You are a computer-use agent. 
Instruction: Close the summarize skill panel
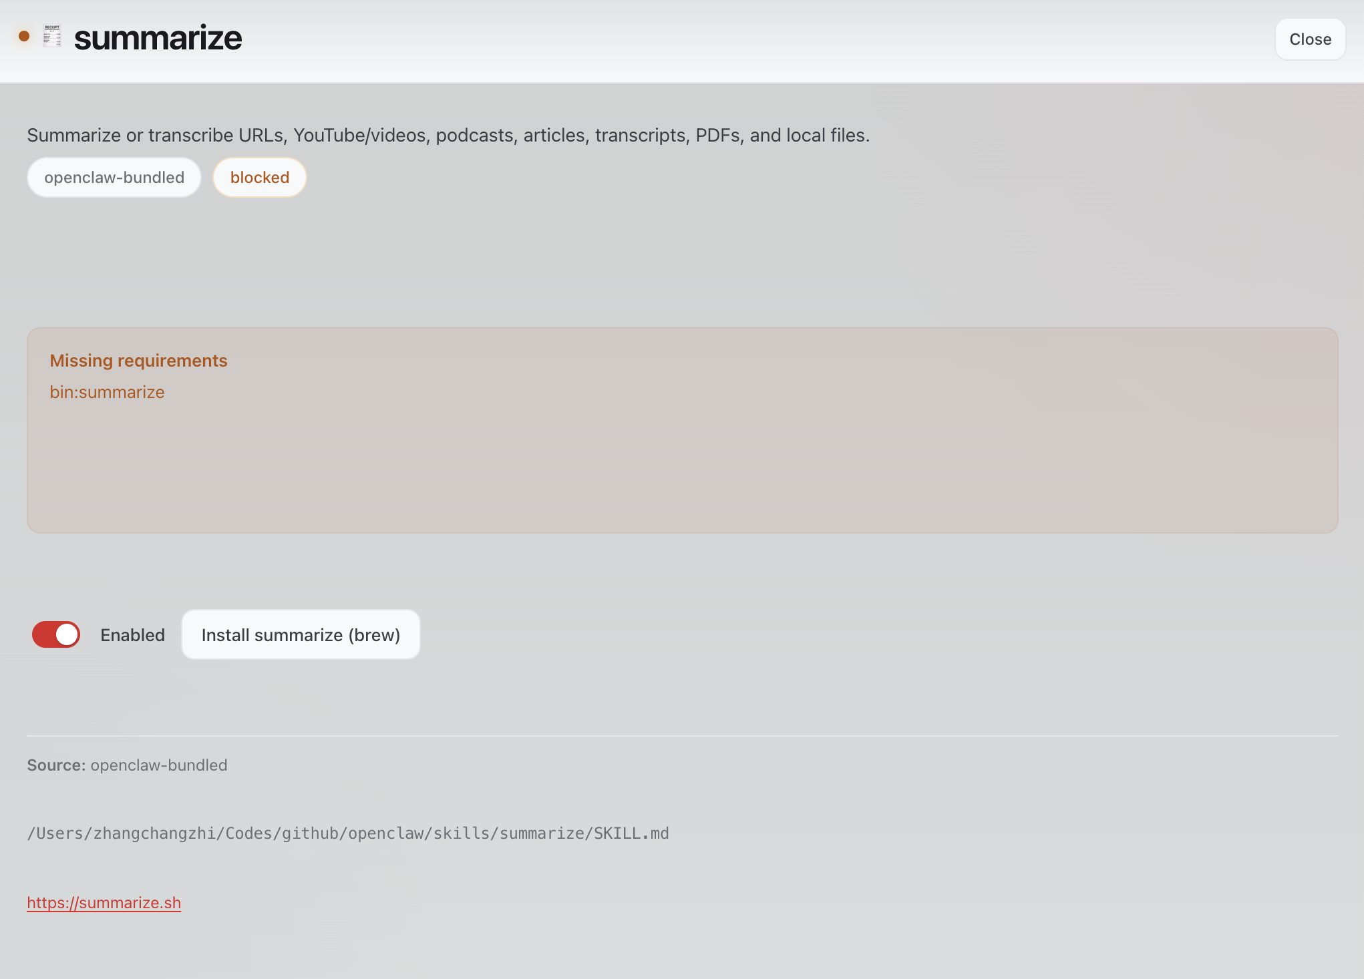[x=1310, y=39]
